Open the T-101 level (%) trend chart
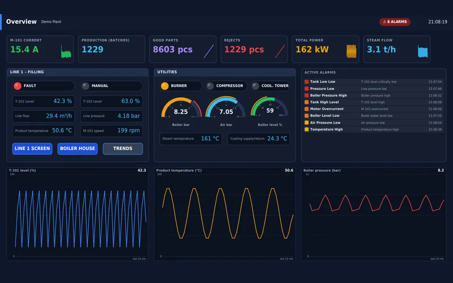 coord(77,214)
